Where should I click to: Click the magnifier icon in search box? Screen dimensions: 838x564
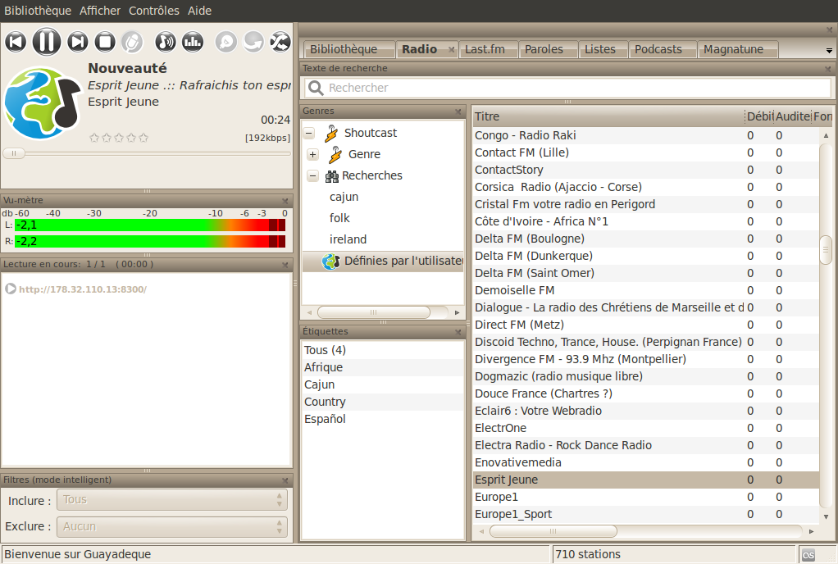pos(316,88)
